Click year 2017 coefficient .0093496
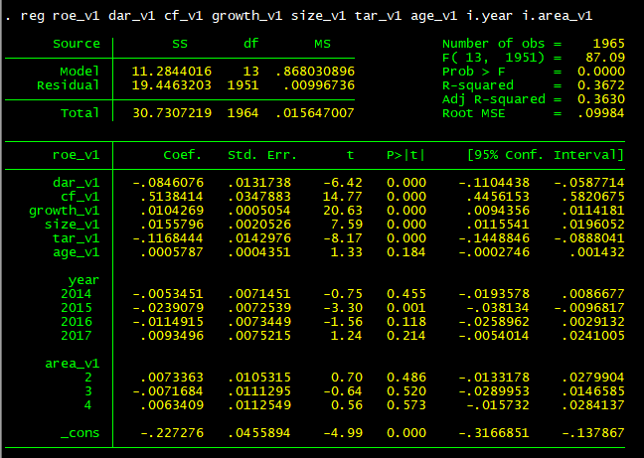Image resolution: width=644 pixels, height=458 pixels. pyautogui.click(x=172, y=336)
